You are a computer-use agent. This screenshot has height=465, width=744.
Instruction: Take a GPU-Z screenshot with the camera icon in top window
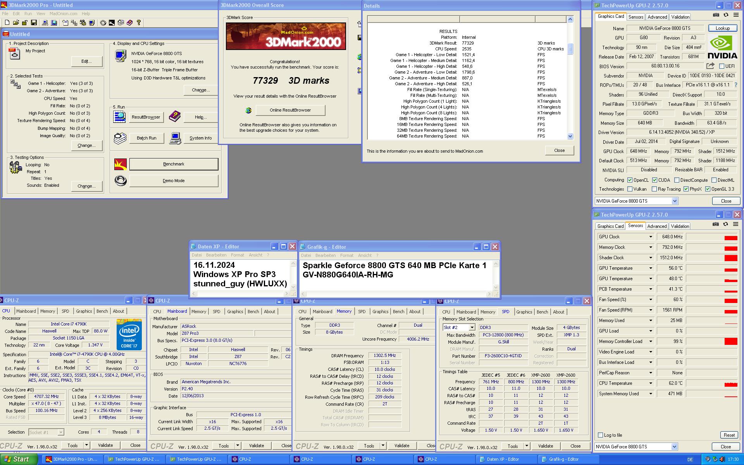pyautogui.click(x=716, y=15)
